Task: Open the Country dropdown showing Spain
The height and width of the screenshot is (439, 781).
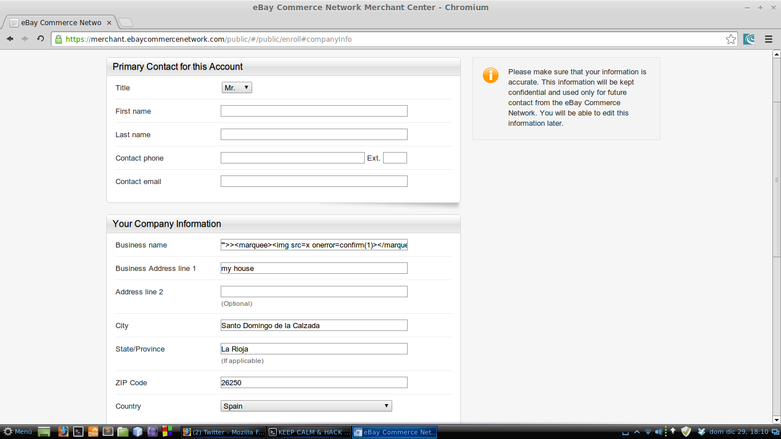Action: (x=306, y=406)
